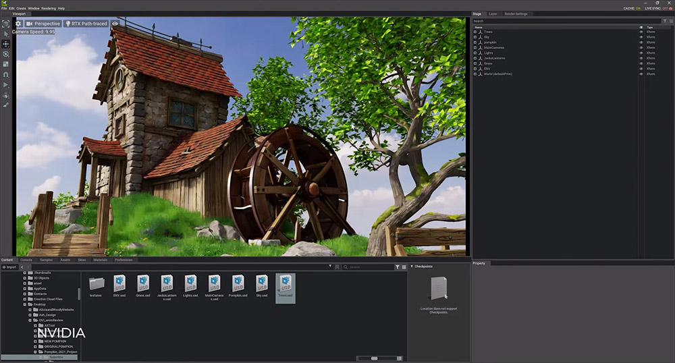This screenshot has width=675, height=363.
Task: Open viewport settings gear icon
Action: click(x=19, y=24)
